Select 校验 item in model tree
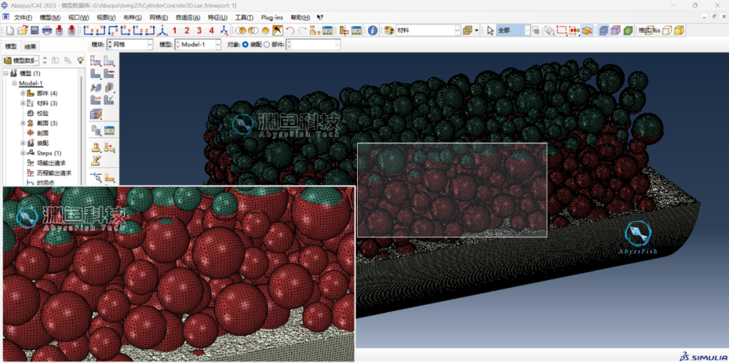The width and height of the screenshot is (729, 363). [x=43, y=113]
